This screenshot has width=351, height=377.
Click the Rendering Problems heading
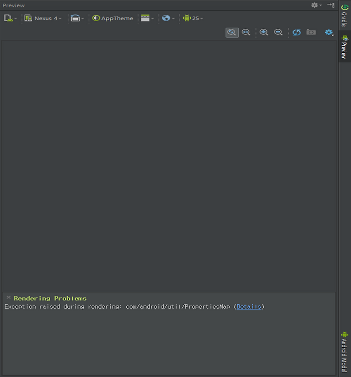pyautogui.click(x=50, y=298)
